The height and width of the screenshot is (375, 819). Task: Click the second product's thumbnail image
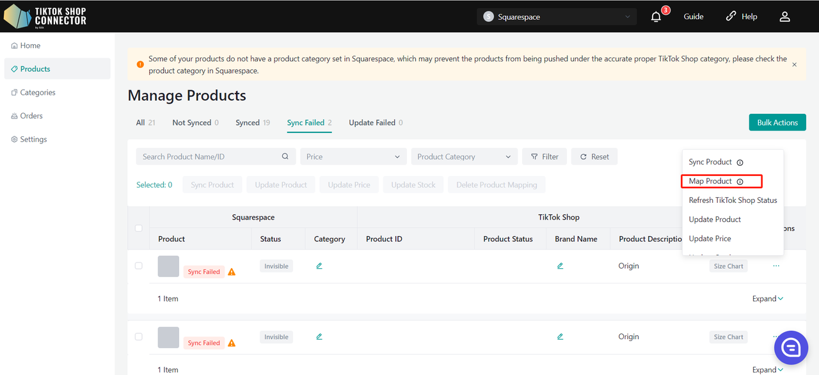pos(168,337)
